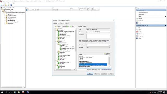Switch to the General tab
This screenshot has width=167, height=94.
55,23
